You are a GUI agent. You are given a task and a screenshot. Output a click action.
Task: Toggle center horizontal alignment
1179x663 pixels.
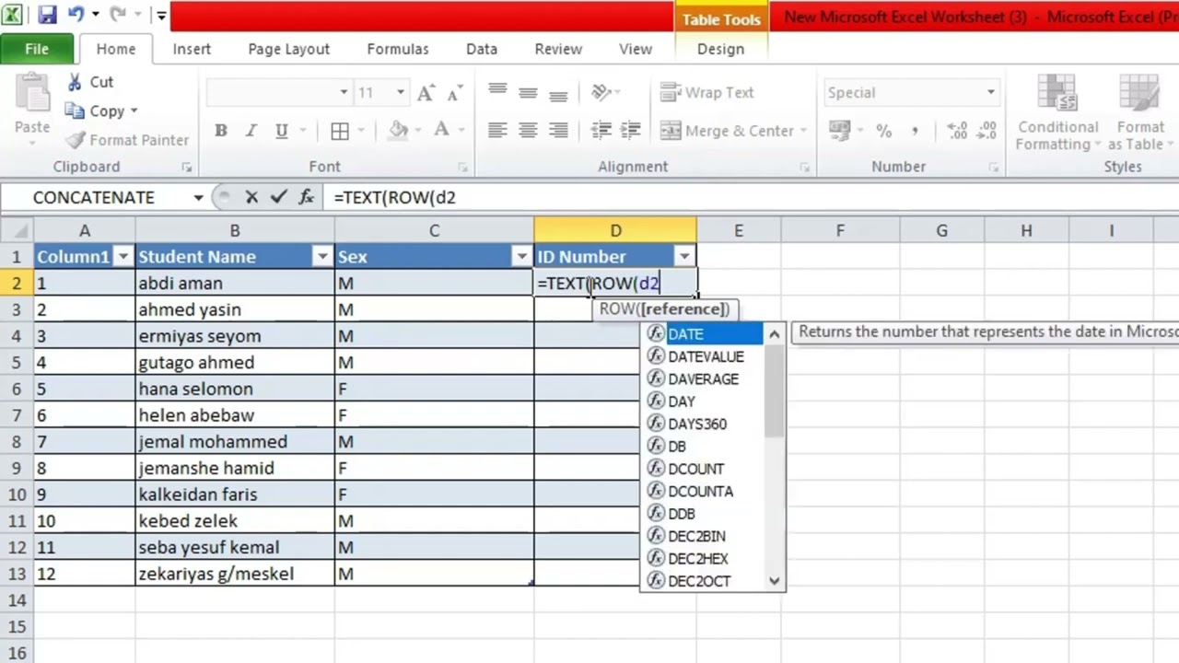pos(528,131)
